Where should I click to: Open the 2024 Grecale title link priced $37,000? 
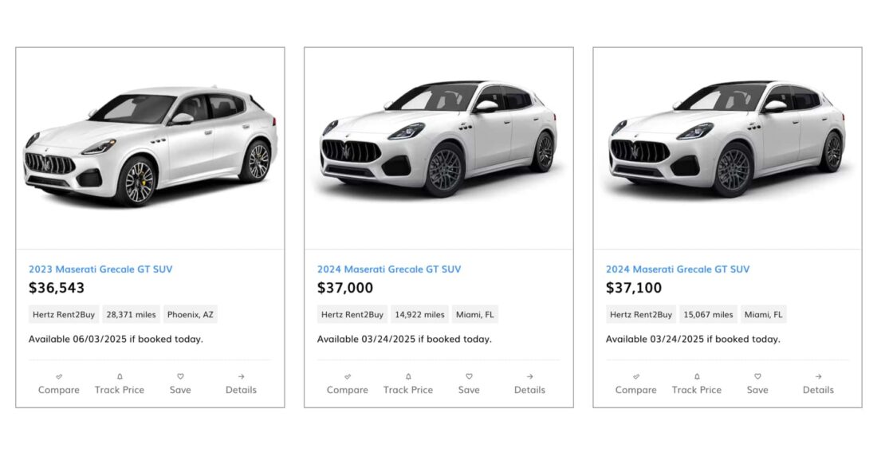coord(389,269)
